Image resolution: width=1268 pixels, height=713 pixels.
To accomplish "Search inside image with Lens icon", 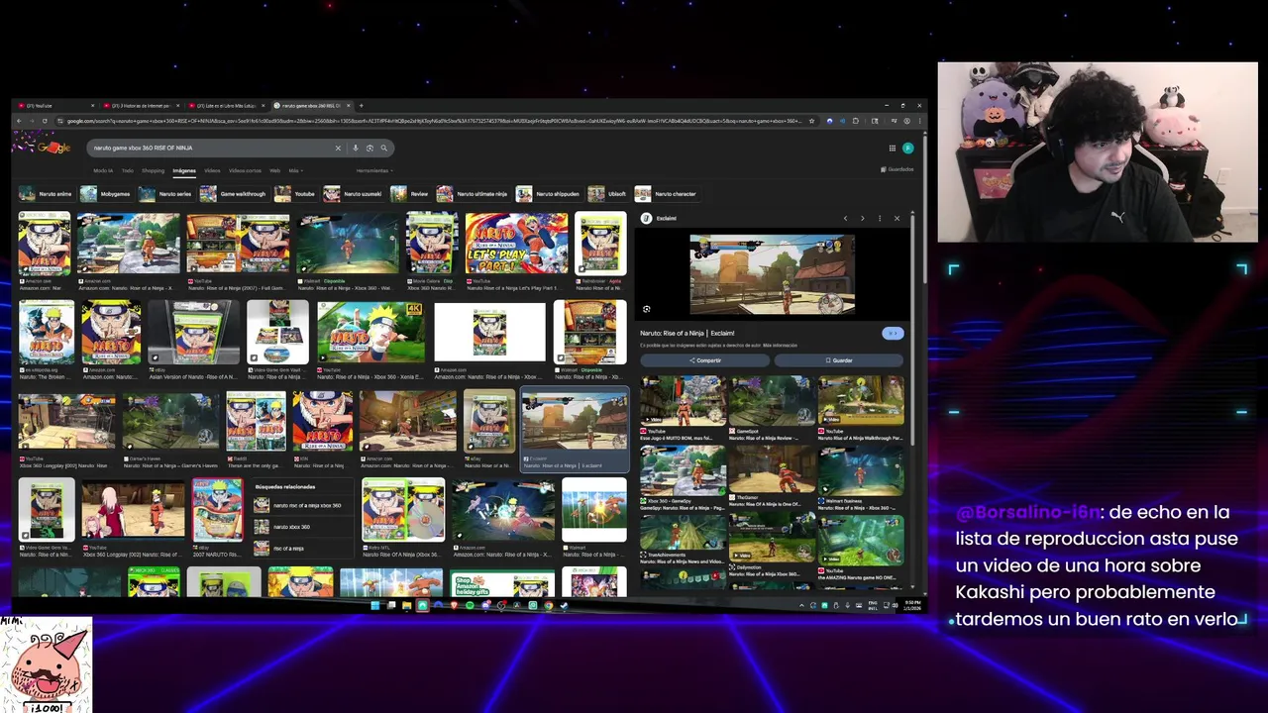I will [646, 309].
